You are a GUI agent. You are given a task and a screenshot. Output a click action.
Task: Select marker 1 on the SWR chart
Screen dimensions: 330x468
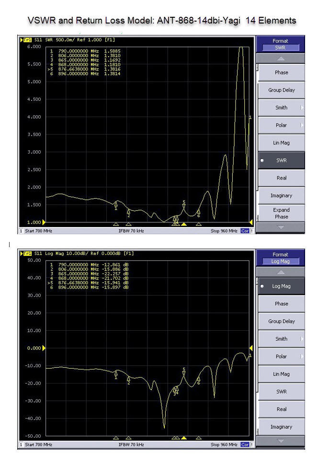point(115,205)
